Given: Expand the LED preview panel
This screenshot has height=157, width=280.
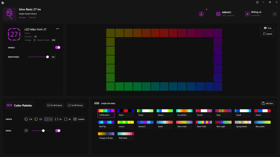Looking at the screenshot, I should pos(267,34).
